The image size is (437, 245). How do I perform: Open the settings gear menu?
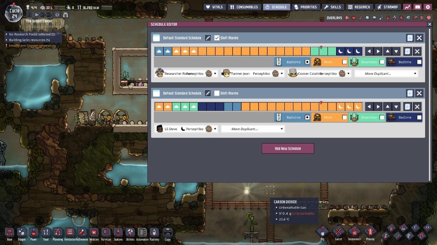coord(428,7)
